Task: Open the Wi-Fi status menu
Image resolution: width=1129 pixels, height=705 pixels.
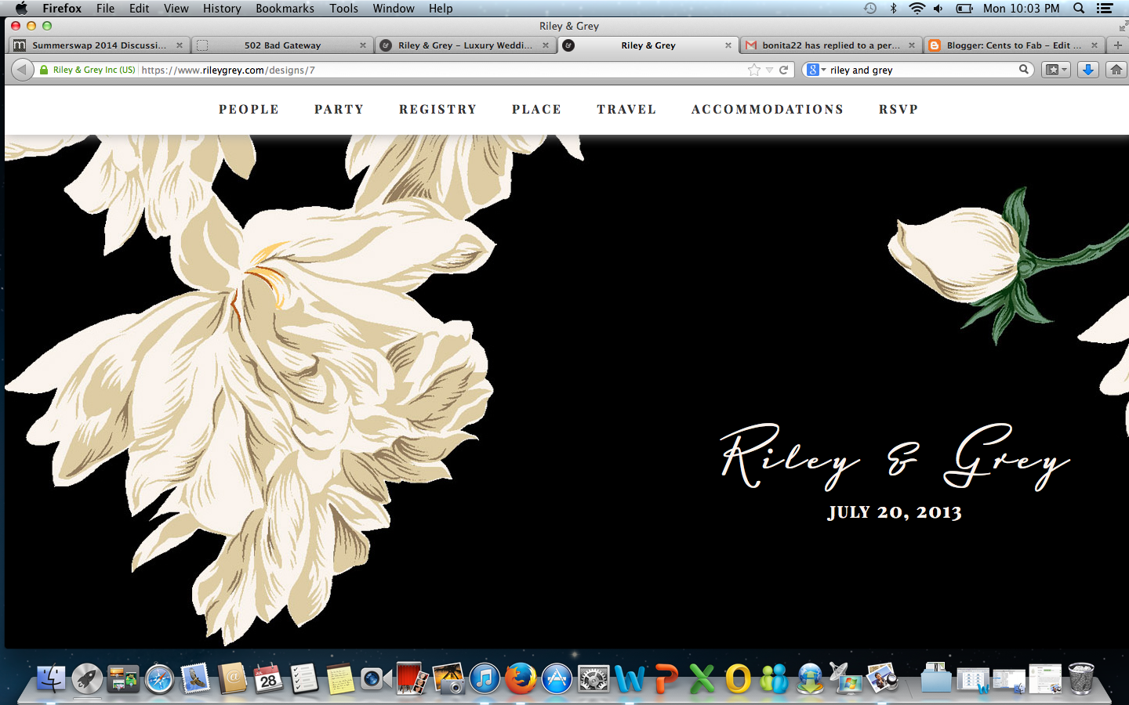Action: tap(917, 9)
